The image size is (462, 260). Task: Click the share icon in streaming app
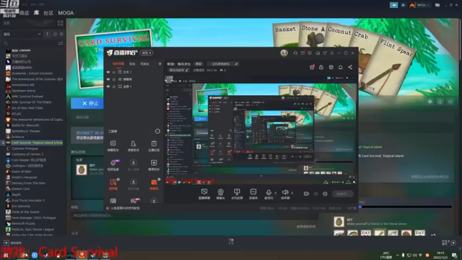tap(350, 67)
